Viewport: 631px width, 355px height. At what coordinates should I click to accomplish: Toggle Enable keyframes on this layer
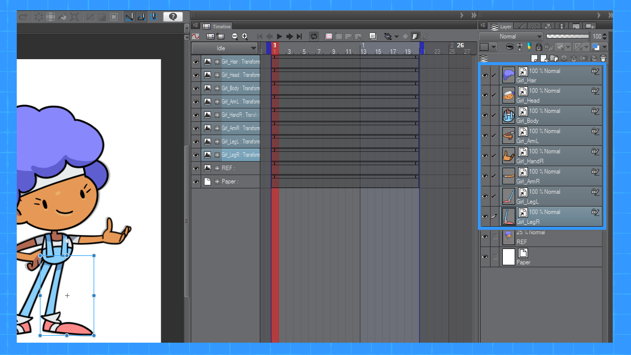pos(415,36)
